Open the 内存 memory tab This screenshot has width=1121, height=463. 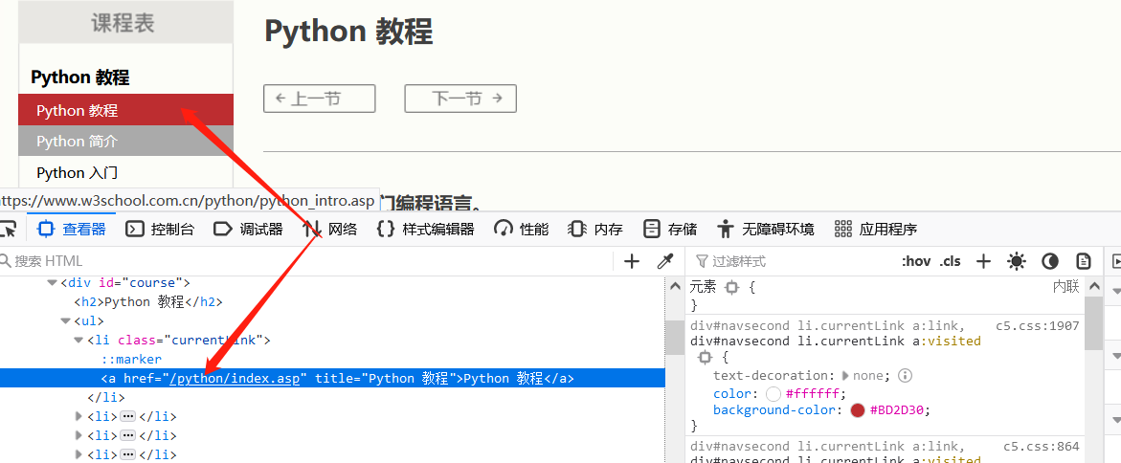click(x=594, y=230)
